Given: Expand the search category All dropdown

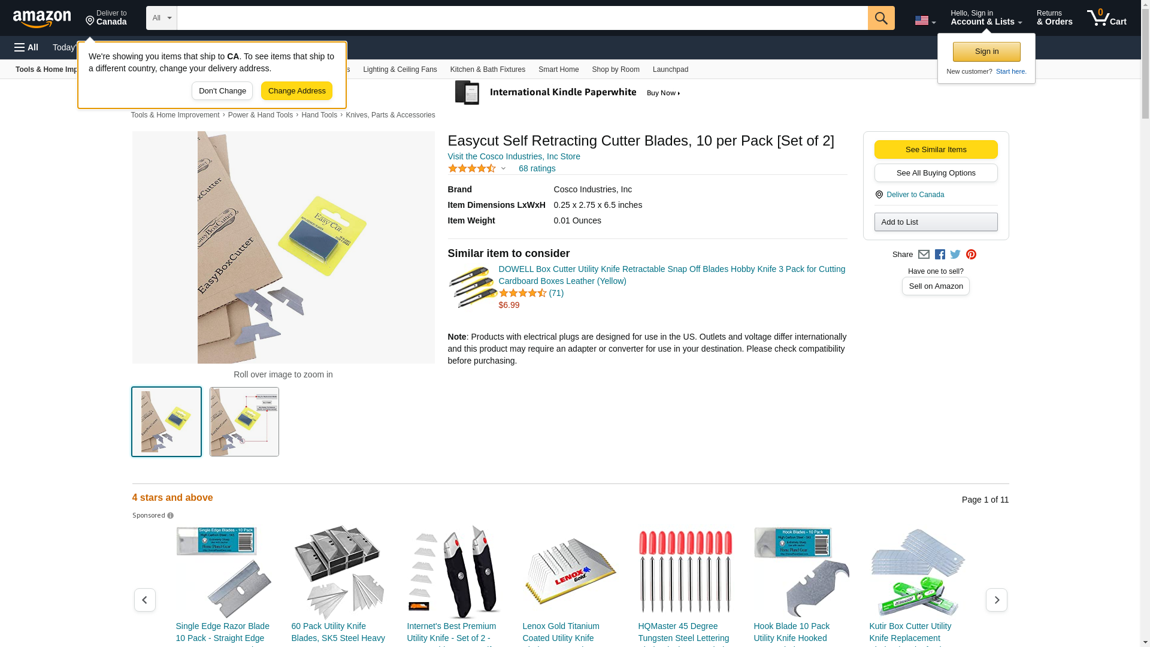Looking at the screenshot, I should coord(162,18).
